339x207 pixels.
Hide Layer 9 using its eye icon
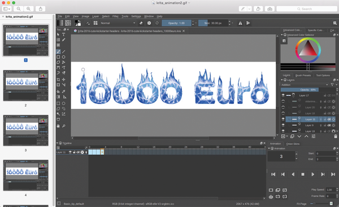283,125
